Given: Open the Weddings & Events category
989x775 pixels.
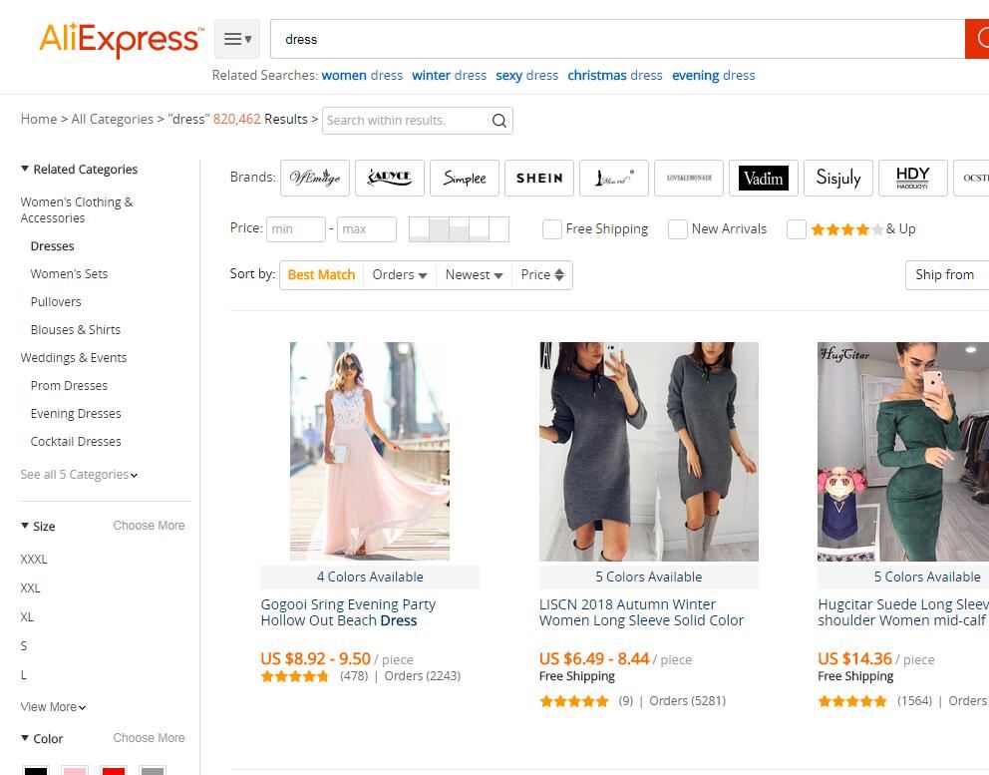Looking at the screenshot, I should [x=74, y=358].
